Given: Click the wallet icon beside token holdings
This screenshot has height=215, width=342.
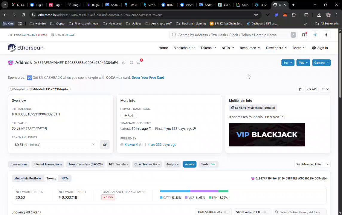Looking at the screenshot, I should (105, 145).
